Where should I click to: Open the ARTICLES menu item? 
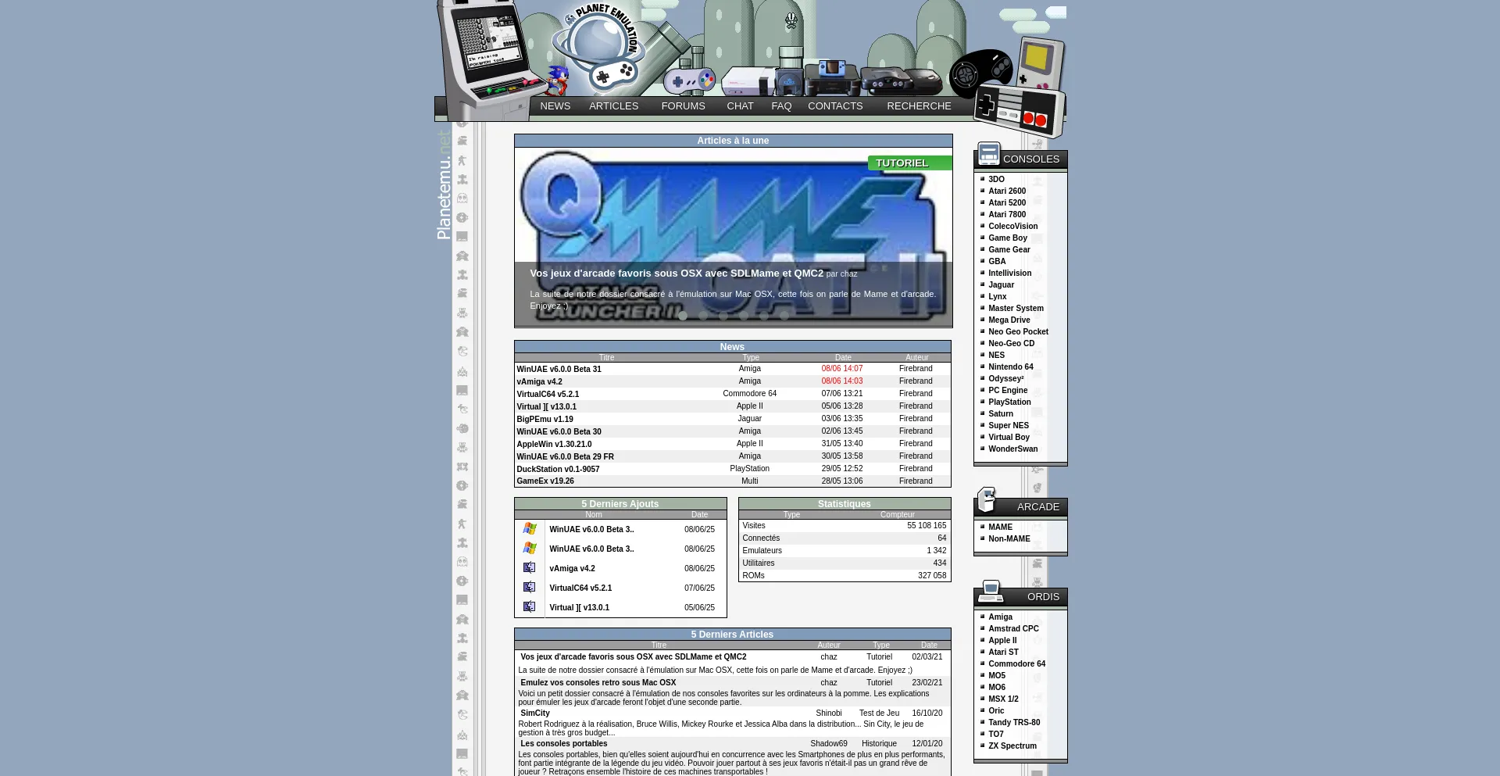pyautogui.click(x=613, y=106)
